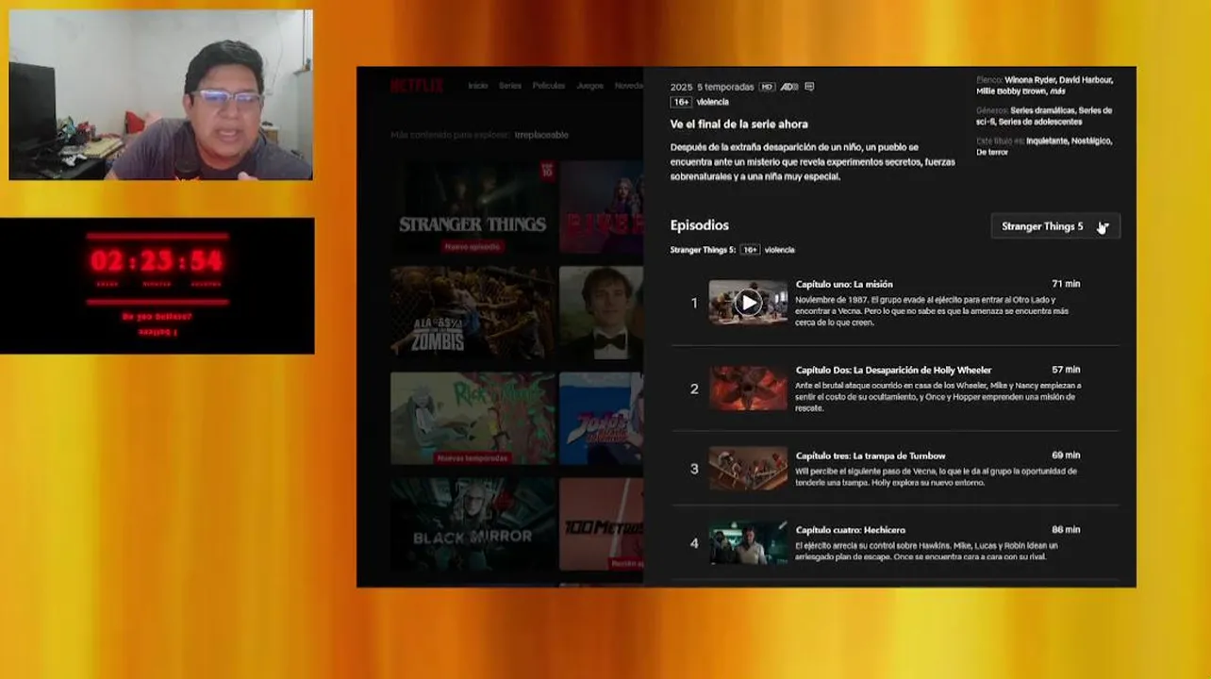Open the Black Mirror title card
The image size is (1211, 679).
click(x=473, y=524)
